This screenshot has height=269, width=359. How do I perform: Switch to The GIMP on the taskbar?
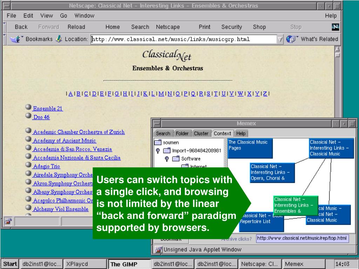[129, 264]
